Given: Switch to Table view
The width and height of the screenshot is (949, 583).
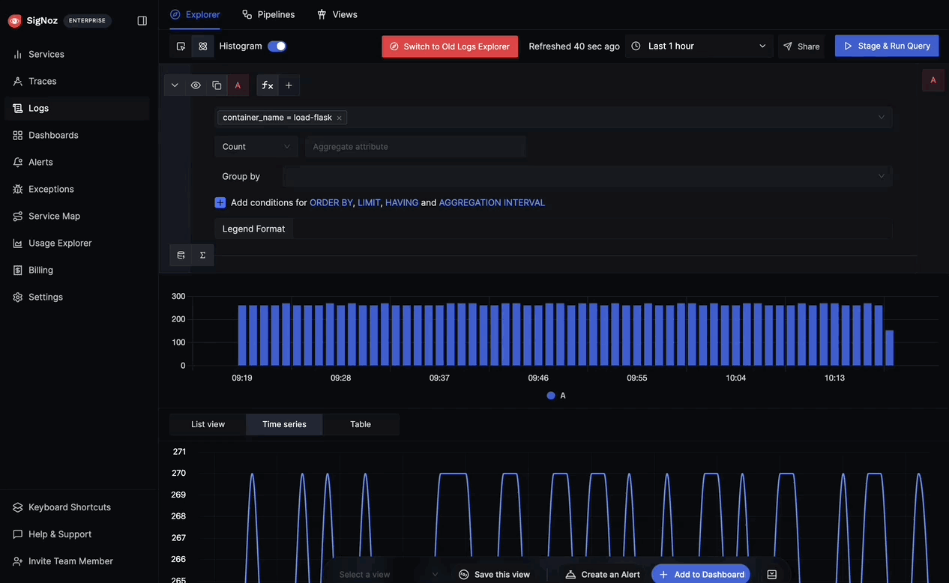Looking at the screenshot, I should 361,424.
